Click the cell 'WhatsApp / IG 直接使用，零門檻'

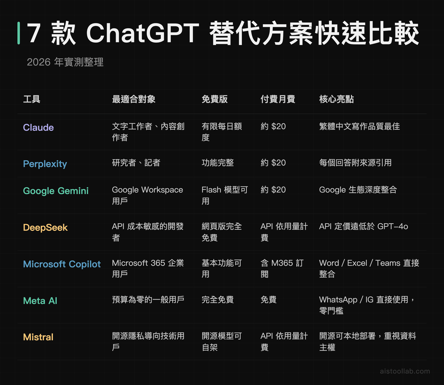point(367,305)
